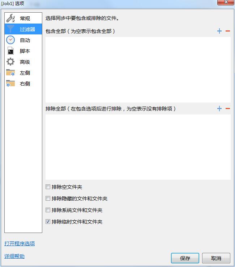Uncheck 排除临时文件和文件夹 checkbox

click(x=48, y=222)
